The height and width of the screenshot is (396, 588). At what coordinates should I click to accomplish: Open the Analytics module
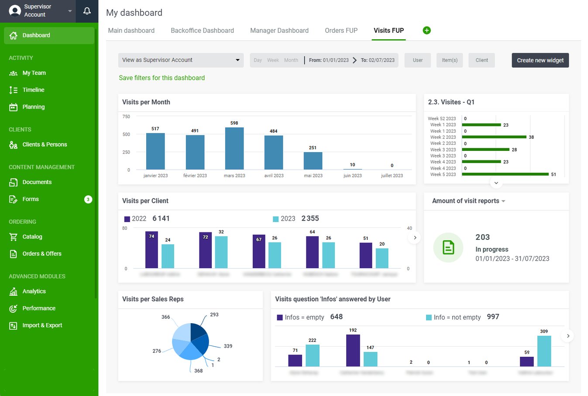(x=34, y=291)
